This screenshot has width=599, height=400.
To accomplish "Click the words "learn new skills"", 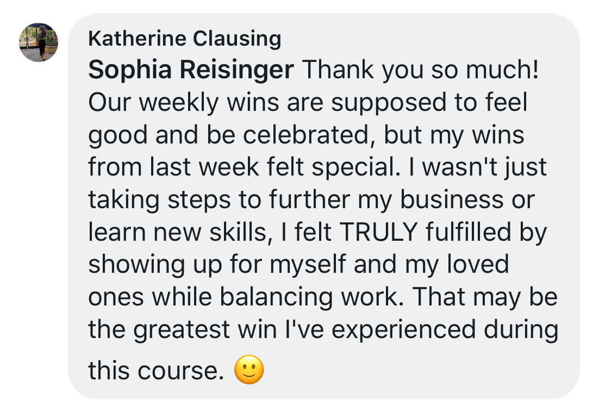I will (x=178, y=232).
